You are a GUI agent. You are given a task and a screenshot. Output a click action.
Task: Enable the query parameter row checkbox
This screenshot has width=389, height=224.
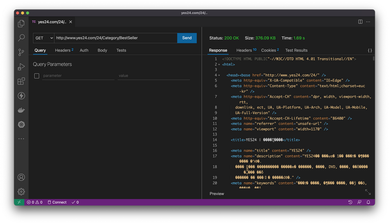point(37,76)
